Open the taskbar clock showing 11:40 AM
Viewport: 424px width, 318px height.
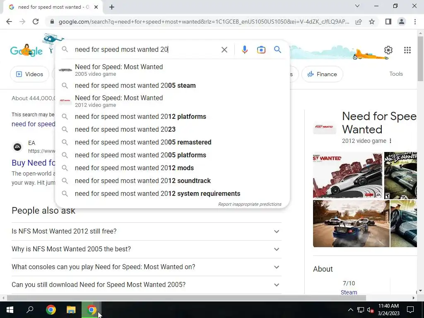388,310
